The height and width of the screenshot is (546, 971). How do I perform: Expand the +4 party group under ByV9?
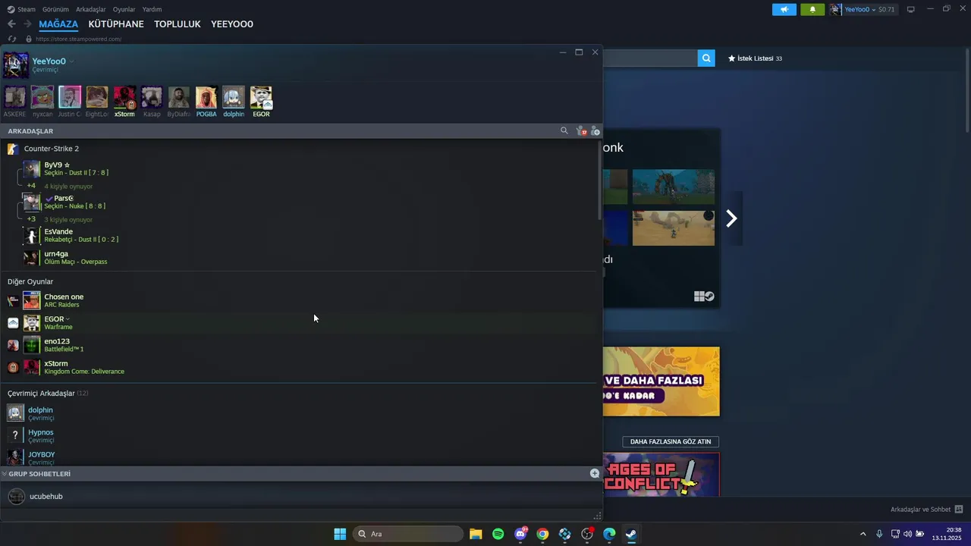point(31,186)
